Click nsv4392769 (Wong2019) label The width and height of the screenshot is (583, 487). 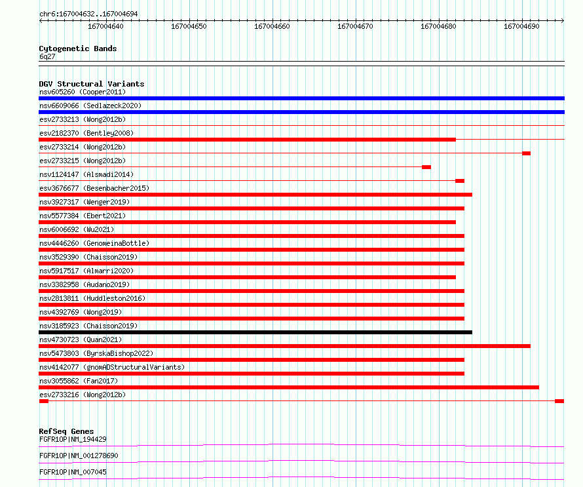click(81, 312)
